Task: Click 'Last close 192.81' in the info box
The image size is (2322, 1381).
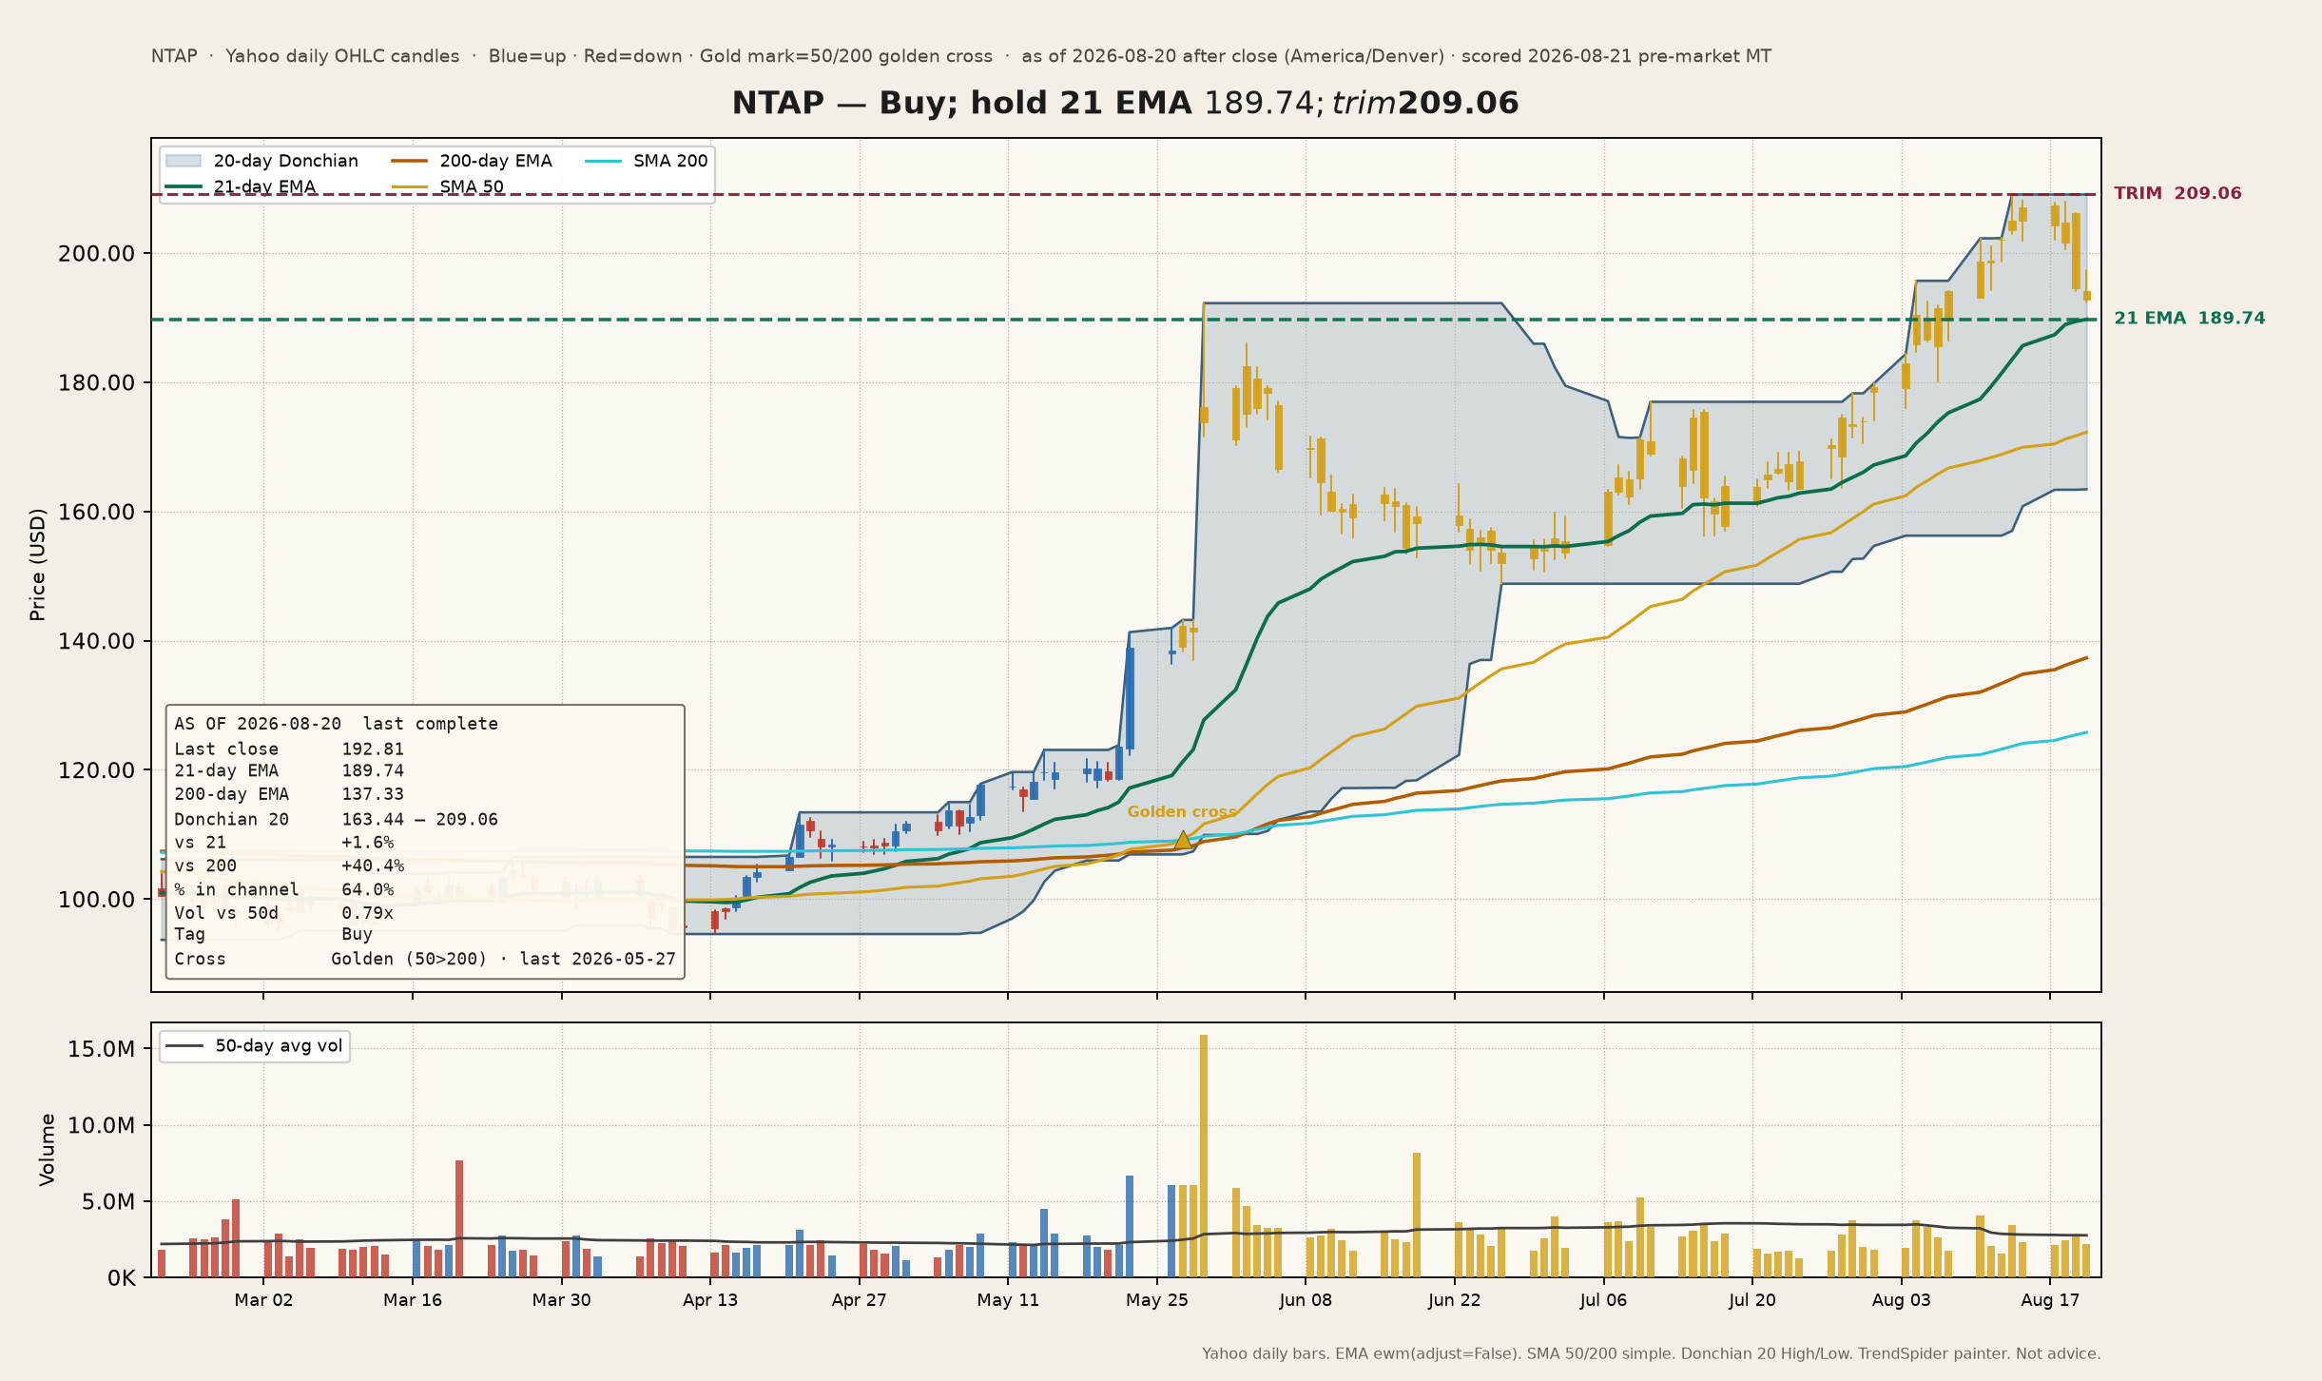Action: [289, 749]
